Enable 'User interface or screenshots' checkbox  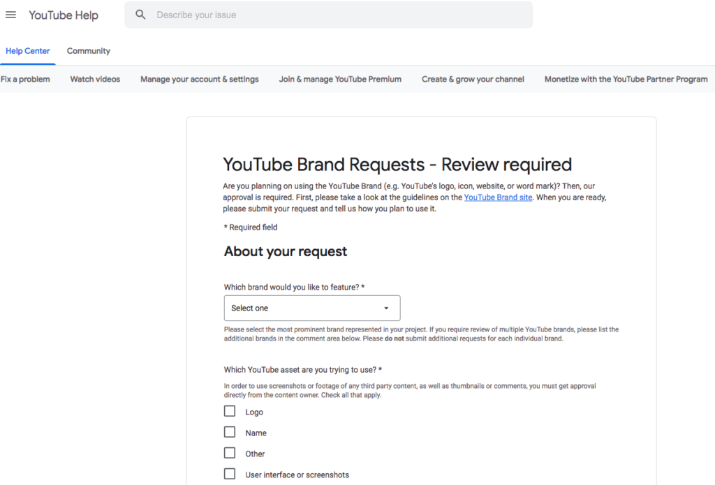[x=230, y=474]
